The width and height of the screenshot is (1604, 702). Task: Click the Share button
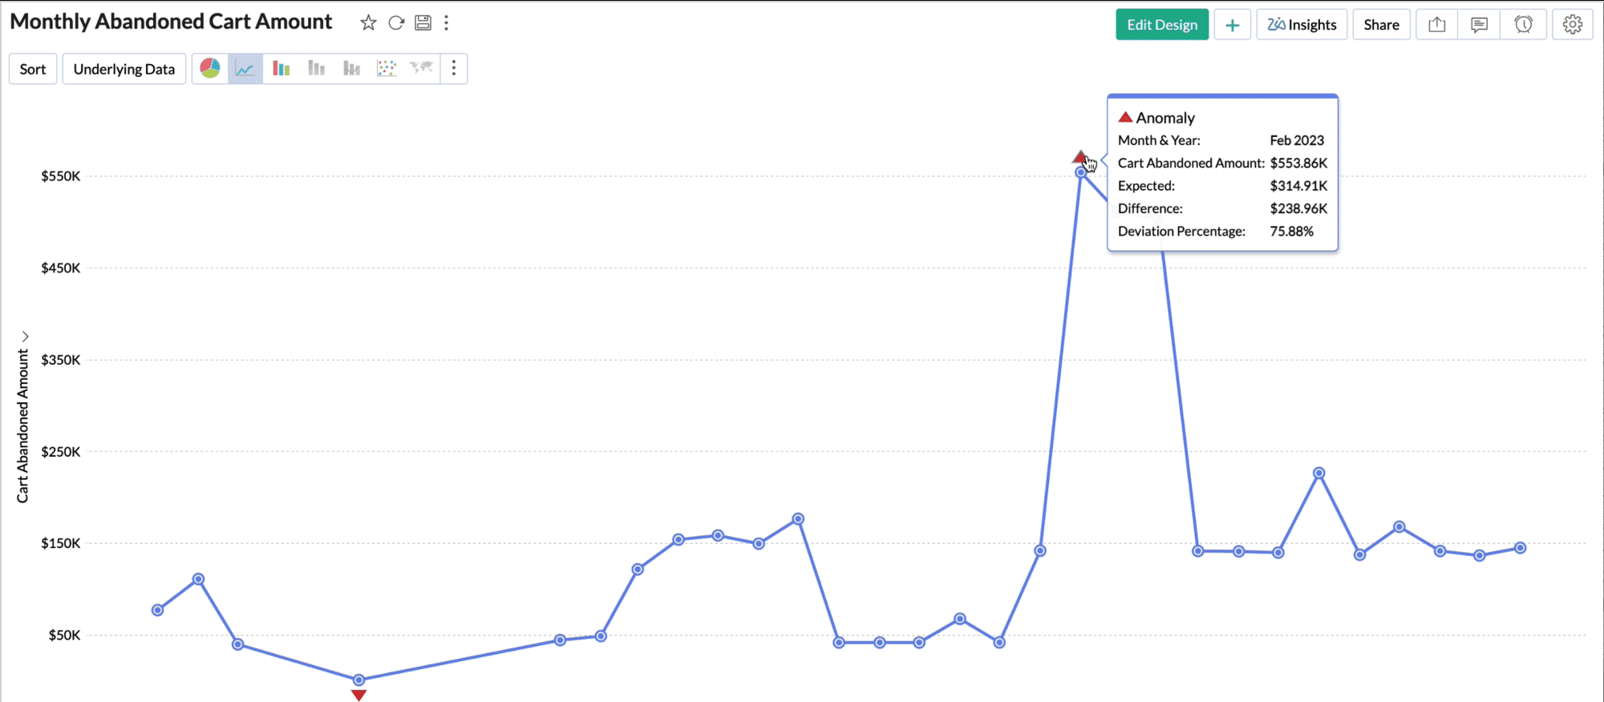pyautogui.click(x=1381, y=25)
